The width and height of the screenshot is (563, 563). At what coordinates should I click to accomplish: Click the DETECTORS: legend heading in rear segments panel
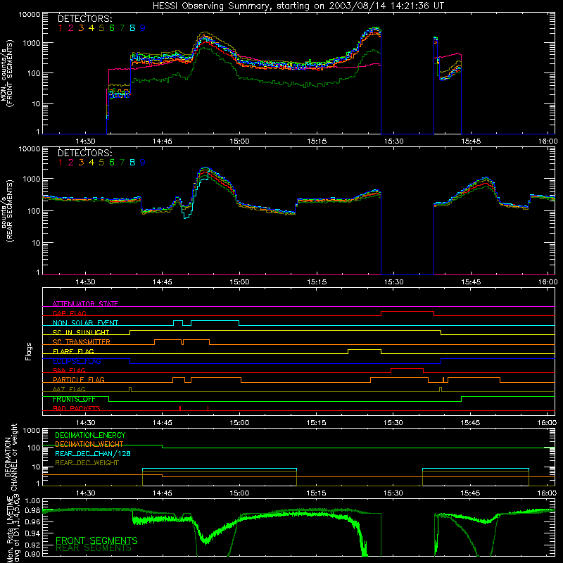point(84,153)
